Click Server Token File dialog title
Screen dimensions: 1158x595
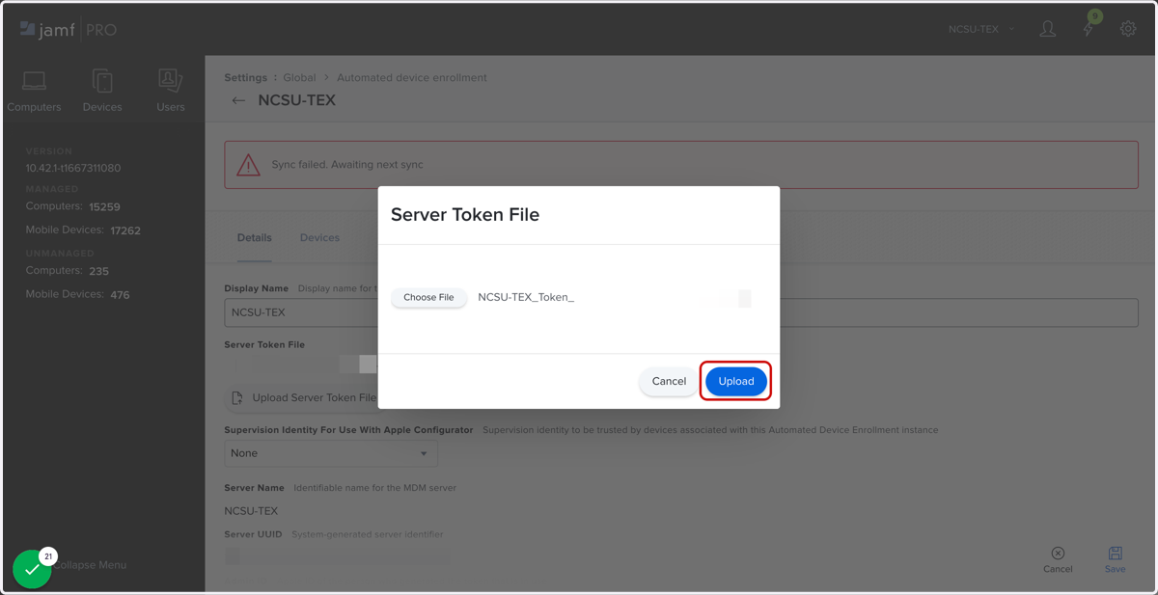[465, 214]
